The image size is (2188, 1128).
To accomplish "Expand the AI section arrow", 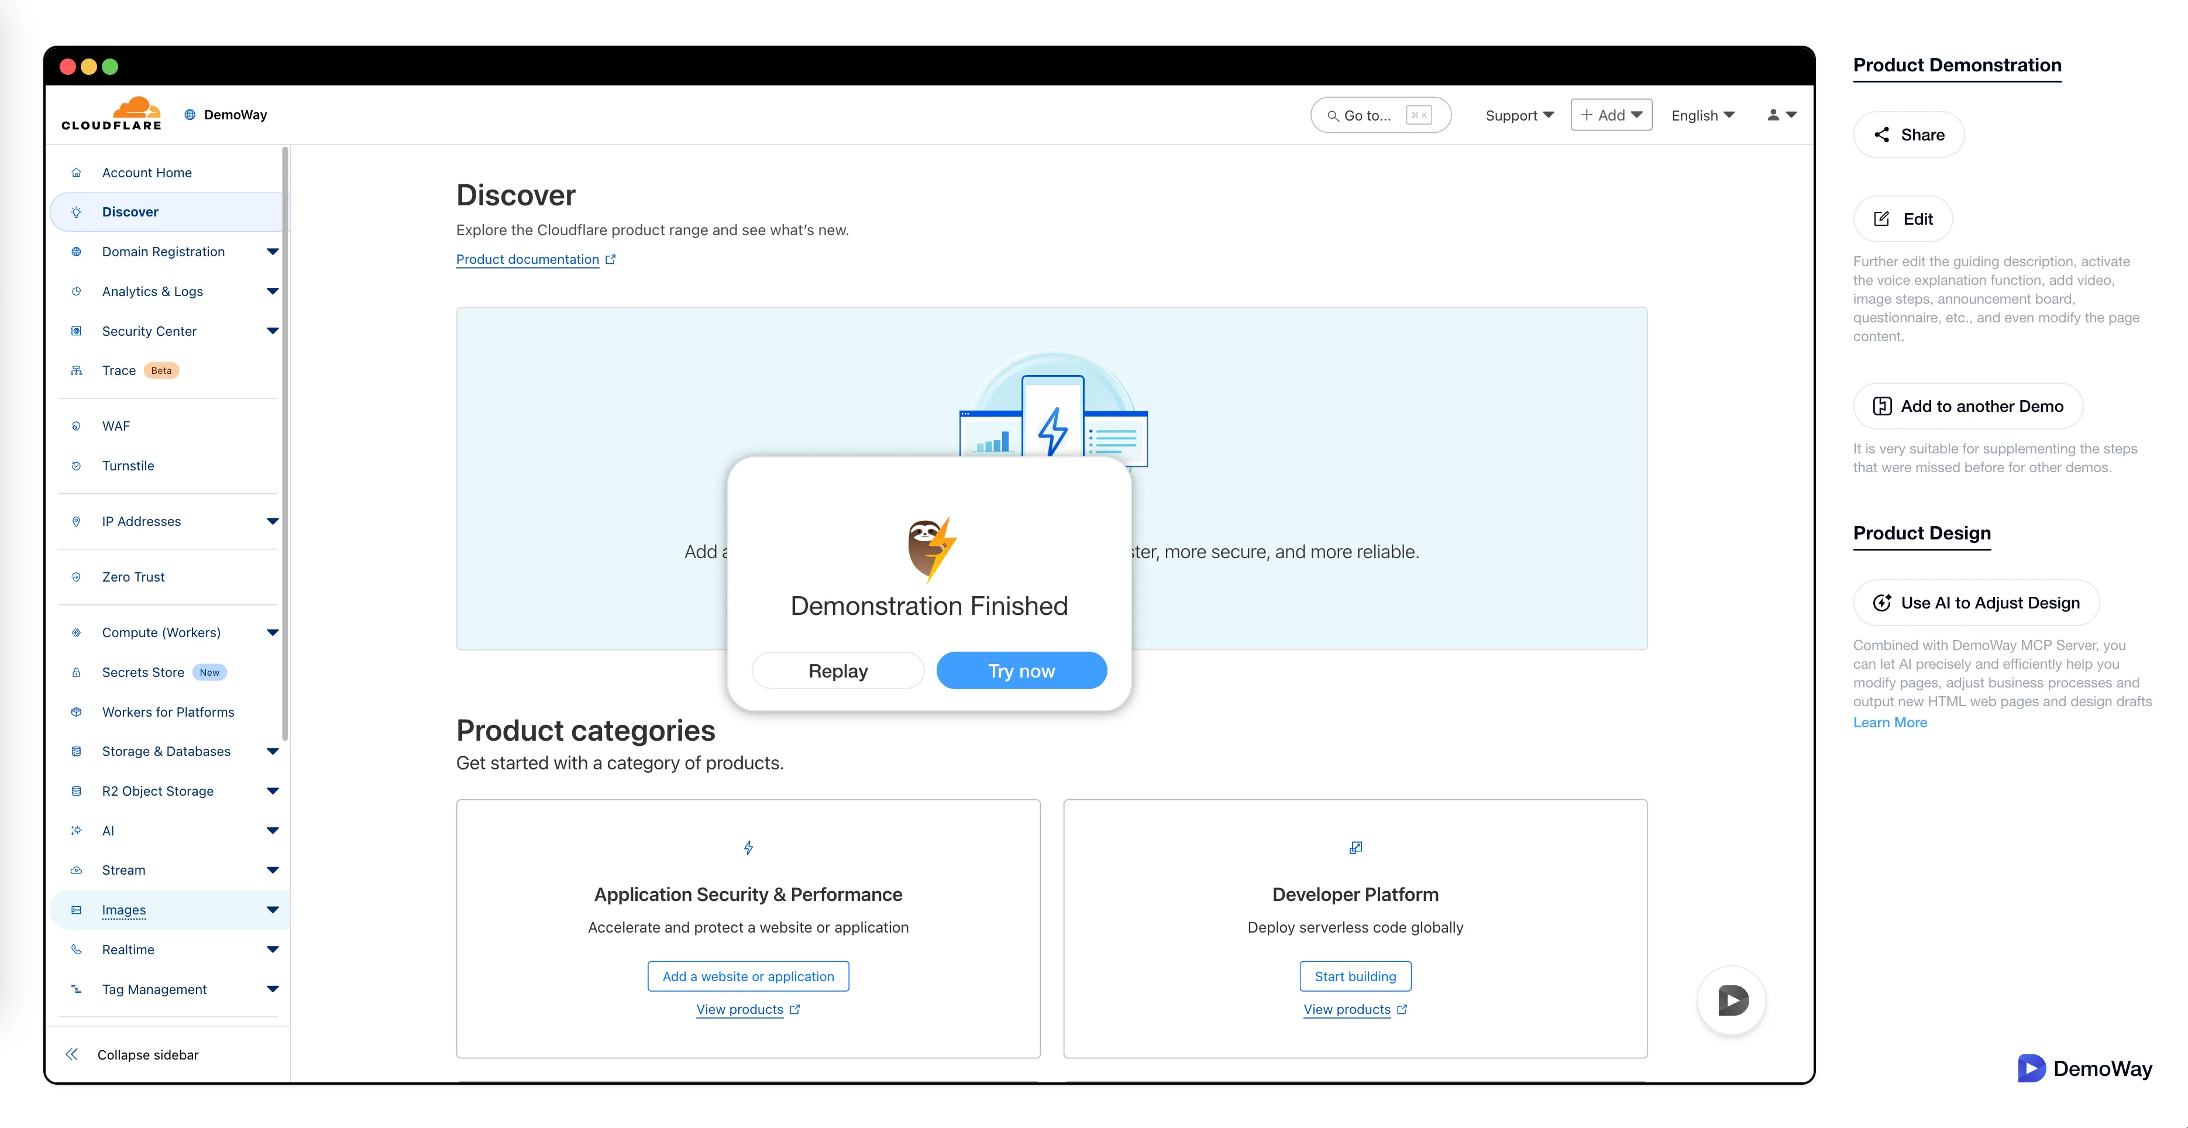I will tap(273, 831).
